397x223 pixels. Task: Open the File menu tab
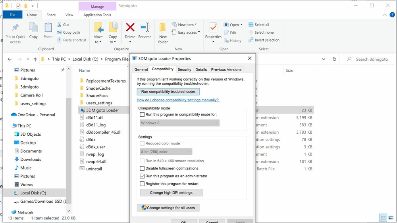tap(12, 15)
